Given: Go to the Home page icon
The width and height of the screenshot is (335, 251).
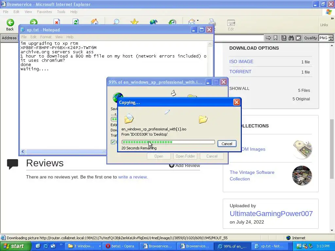Looking at the screenshot, I should [x=95, y=22].
